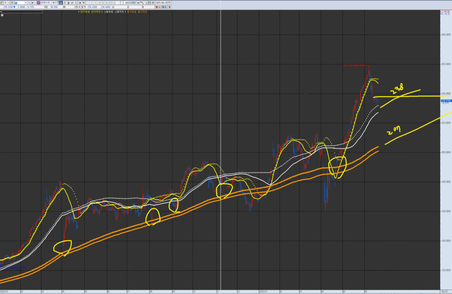Screen dimensions: 452x294
Task: Click the 06/20 date label at axis corner
Action: (x=444, y=292)
